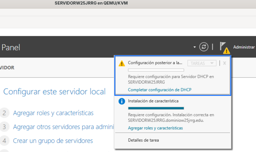Click the Configurar este servidor local heading
The image size is (256, 152).
click(54, 91)
